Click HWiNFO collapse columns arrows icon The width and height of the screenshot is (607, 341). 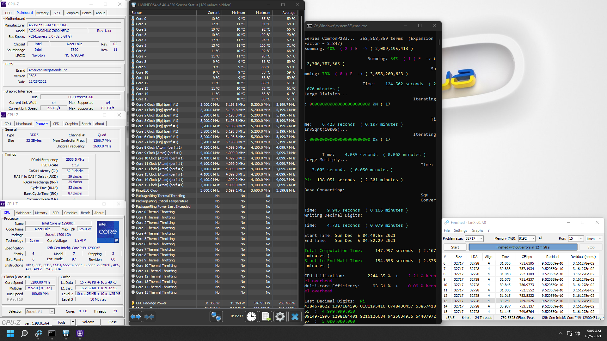tap(149, 317)
